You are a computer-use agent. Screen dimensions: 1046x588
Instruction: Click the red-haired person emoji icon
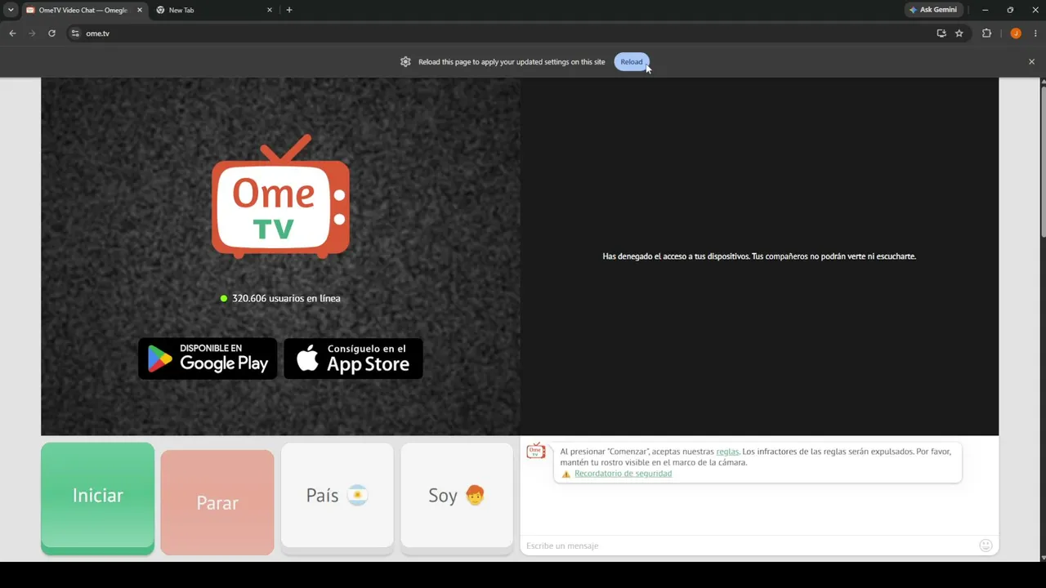tap(475, 496)
